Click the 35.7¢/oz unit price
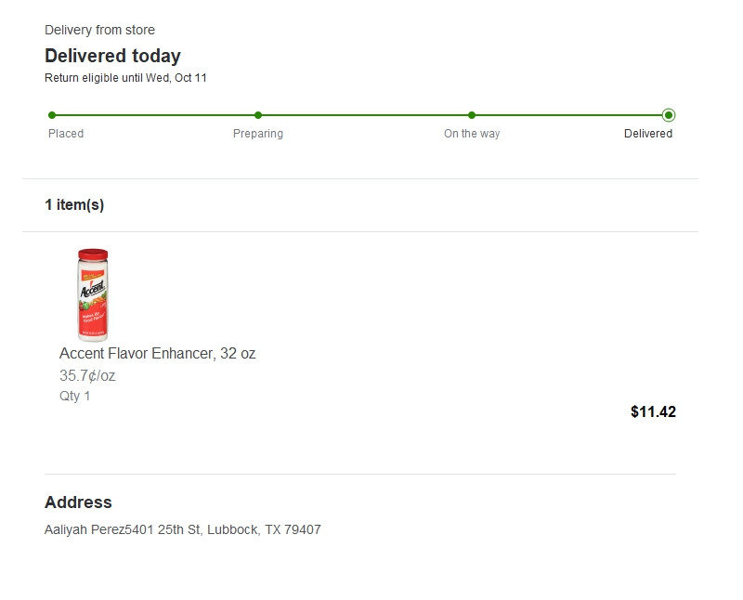 tap(87, 376)
